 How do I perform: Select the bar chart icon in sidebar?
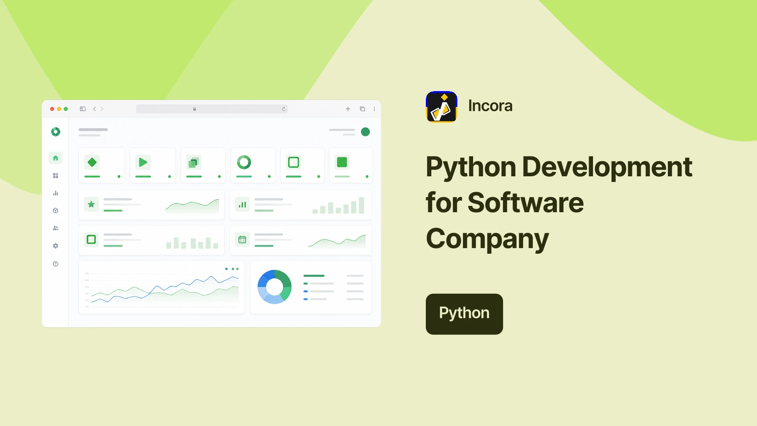pos(56,193)
